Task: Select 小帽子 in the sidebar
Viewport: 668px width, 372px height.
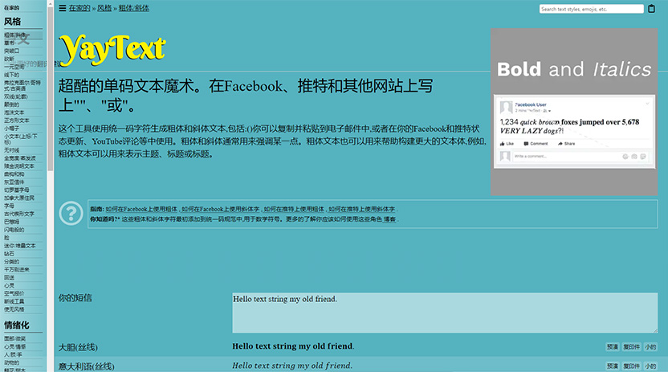Action: (11, 128)
